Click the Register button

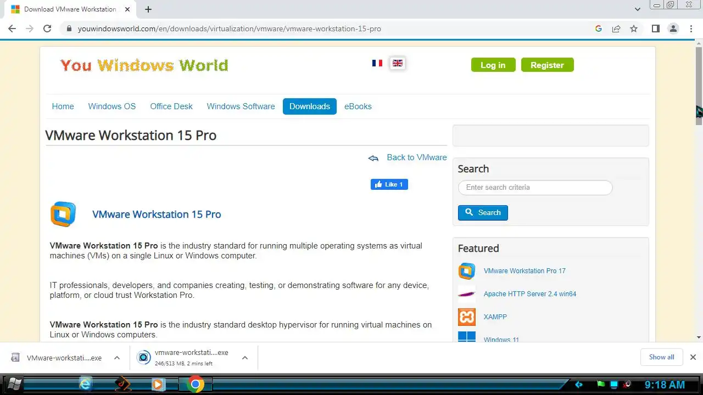click(x=547, y=65)
